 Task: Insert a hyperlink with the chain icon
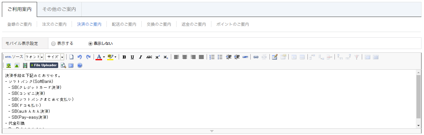(x=256, y=57)
